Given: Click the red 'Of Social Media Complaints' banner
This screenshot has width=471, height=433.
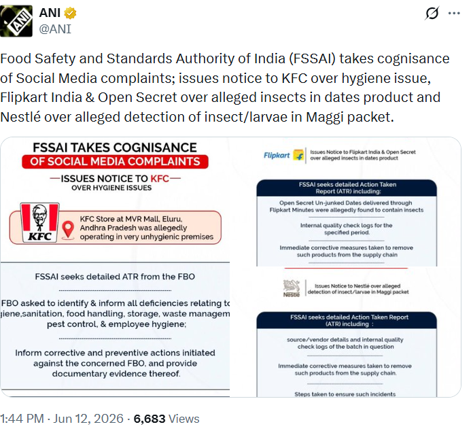Looking at the screenshot, I should click(115, 162).
